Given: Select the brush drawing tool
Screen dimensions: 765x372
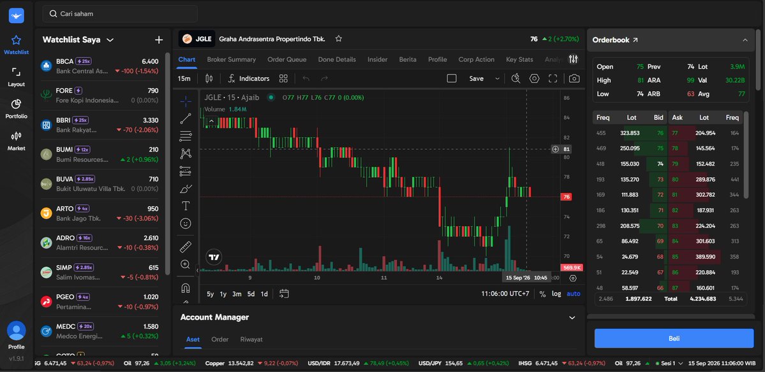Looking at the screenshot, I should [x=186, y=189].
